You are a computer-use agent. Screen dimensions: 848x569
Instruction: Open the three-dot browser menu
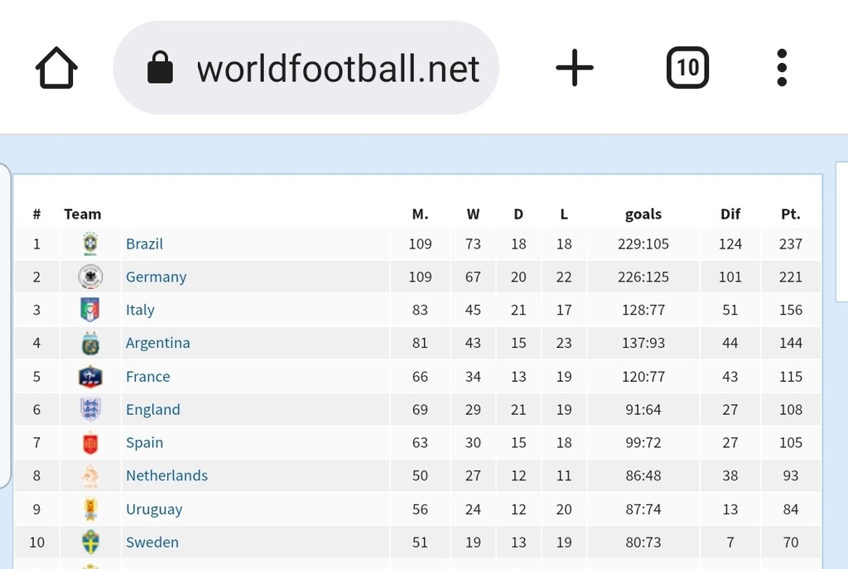click(782, 68)
